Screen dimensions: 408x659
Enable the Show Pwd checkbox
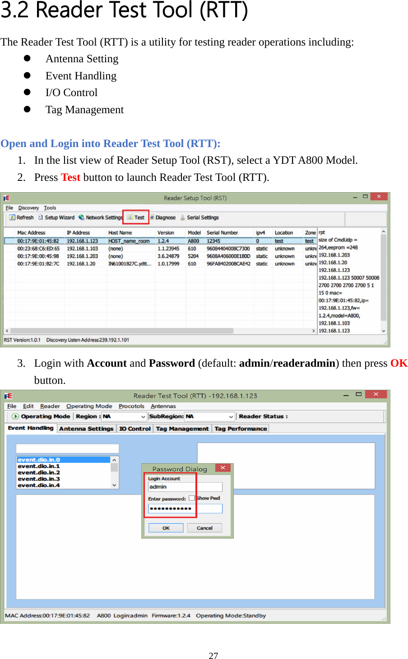(192, 498)
